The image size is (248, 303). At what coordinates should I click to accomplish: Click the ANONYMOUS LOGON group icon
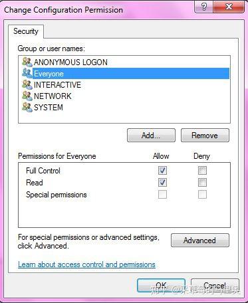[x=27, y=62]
